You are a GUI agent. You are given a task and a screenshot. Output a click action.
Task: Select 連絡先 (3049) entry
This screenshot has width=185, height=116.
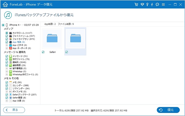pos(19,62)
